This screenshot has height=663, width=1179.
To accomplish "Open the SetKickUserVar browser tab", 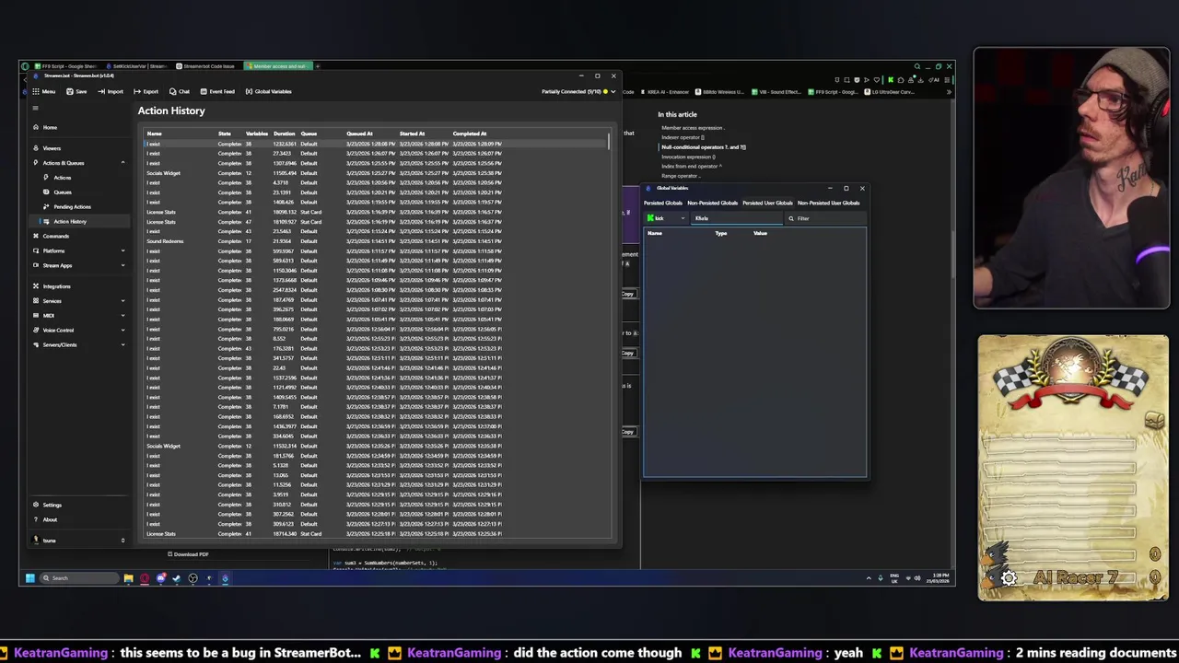I will point(138,66).
